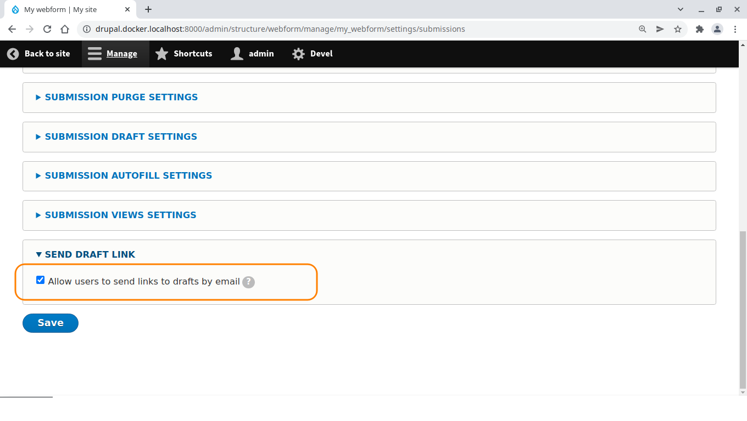
Task: Open the admin user menu
Action: point(252,53)
